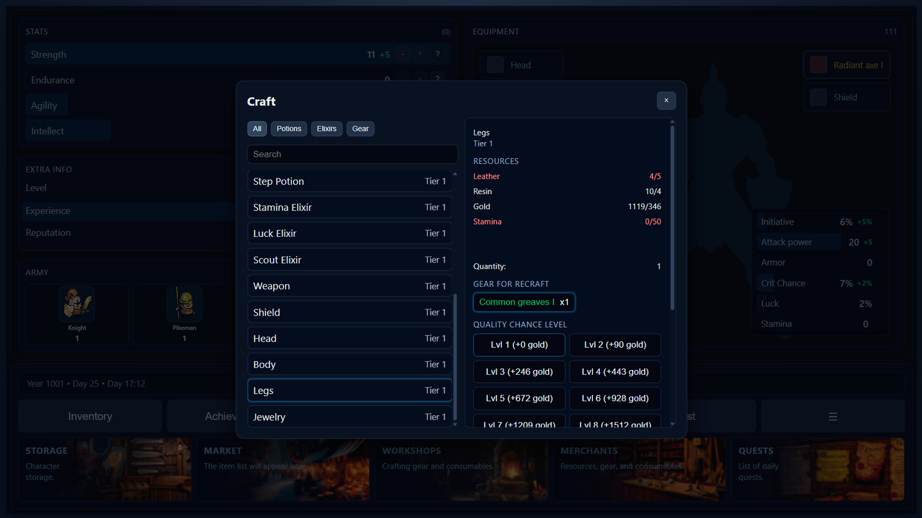Switch to the Inventory tab
This screenshot has height=518, width=922.
pyautogui.click(x=89, y=416)
